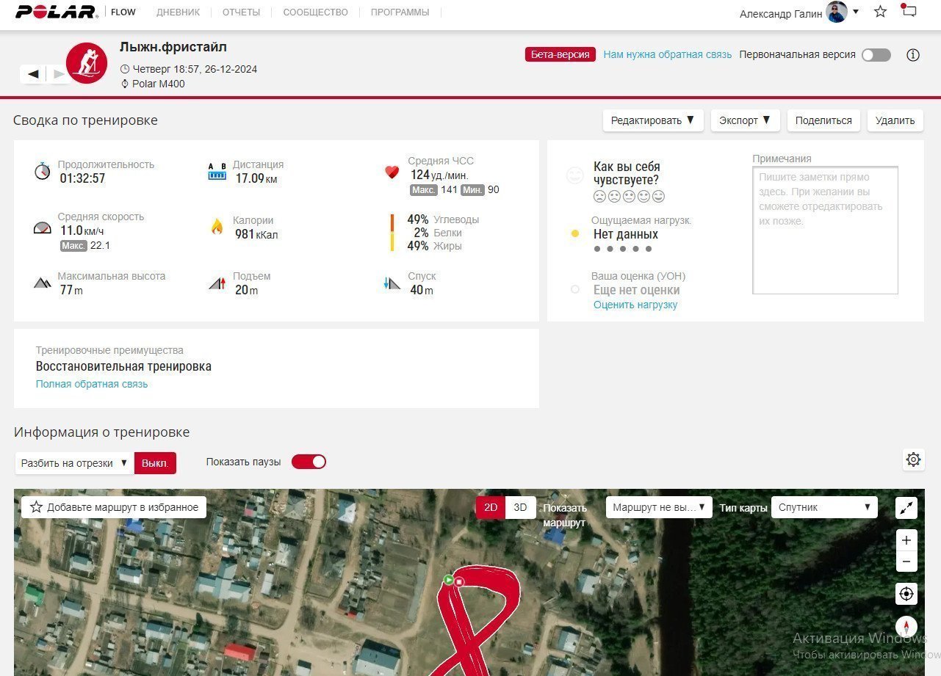Click the average speed gauge icon

coord(43,228)
